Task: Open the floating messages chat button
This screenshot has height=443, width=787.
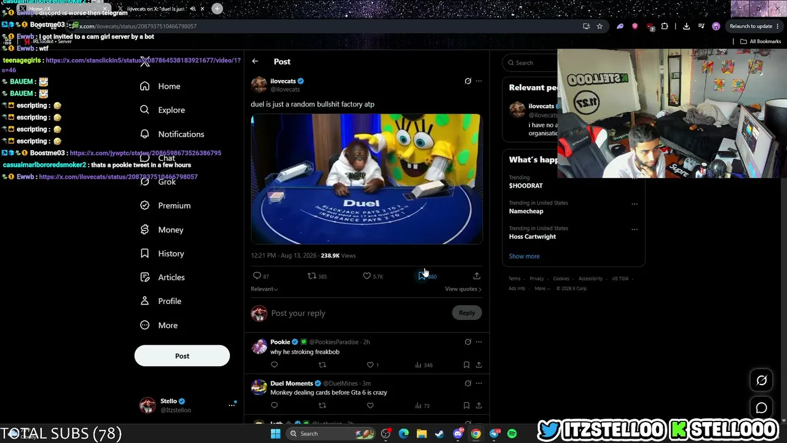Action: (x=761, y=408)
